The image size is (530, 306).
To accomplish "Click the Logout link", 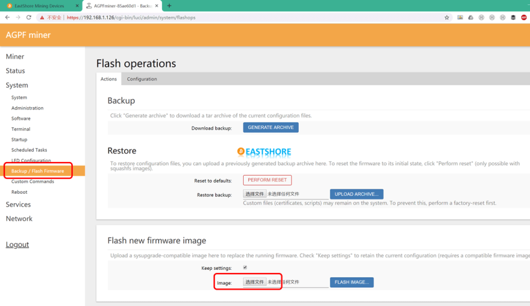I will (17, 245).
